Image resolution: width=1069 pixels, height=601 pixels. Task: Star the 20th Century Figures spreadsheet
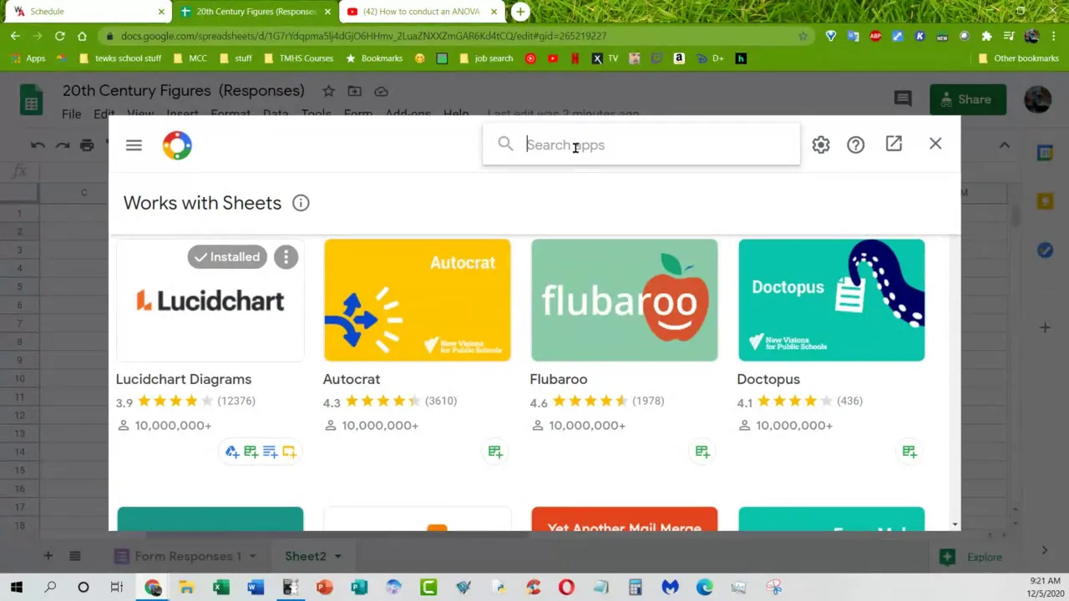tap(329, 91)
